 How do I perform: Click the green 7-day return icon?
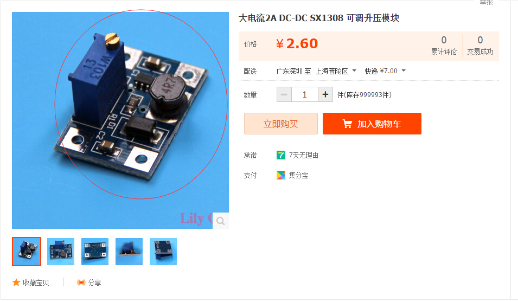281,155
